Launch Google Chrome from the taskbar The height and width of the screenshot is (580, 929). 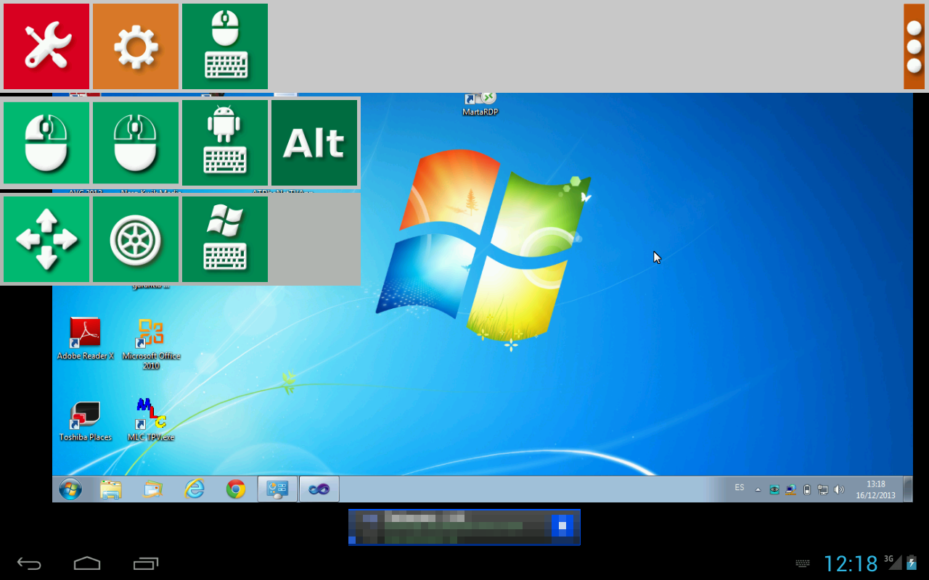[236, 489]
